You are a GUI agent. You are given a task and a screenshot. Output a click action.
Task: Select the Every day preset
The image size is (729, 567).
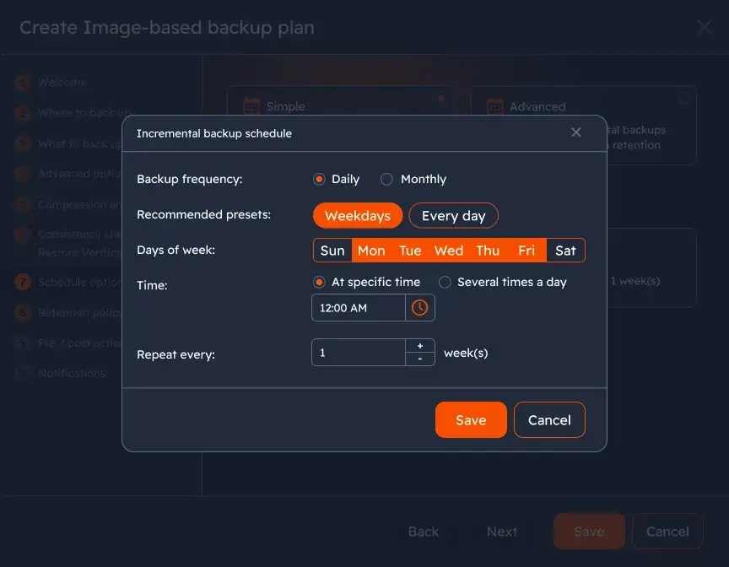click(x=453, y=215)
